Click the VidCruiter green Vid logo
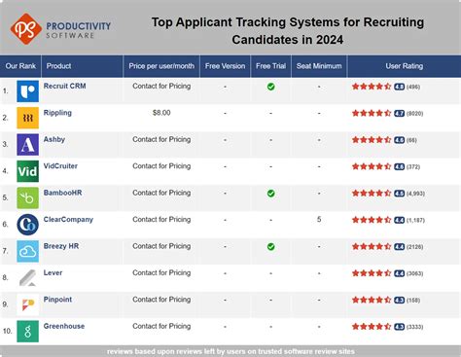The image size is (461, 357). pos(28,171)
